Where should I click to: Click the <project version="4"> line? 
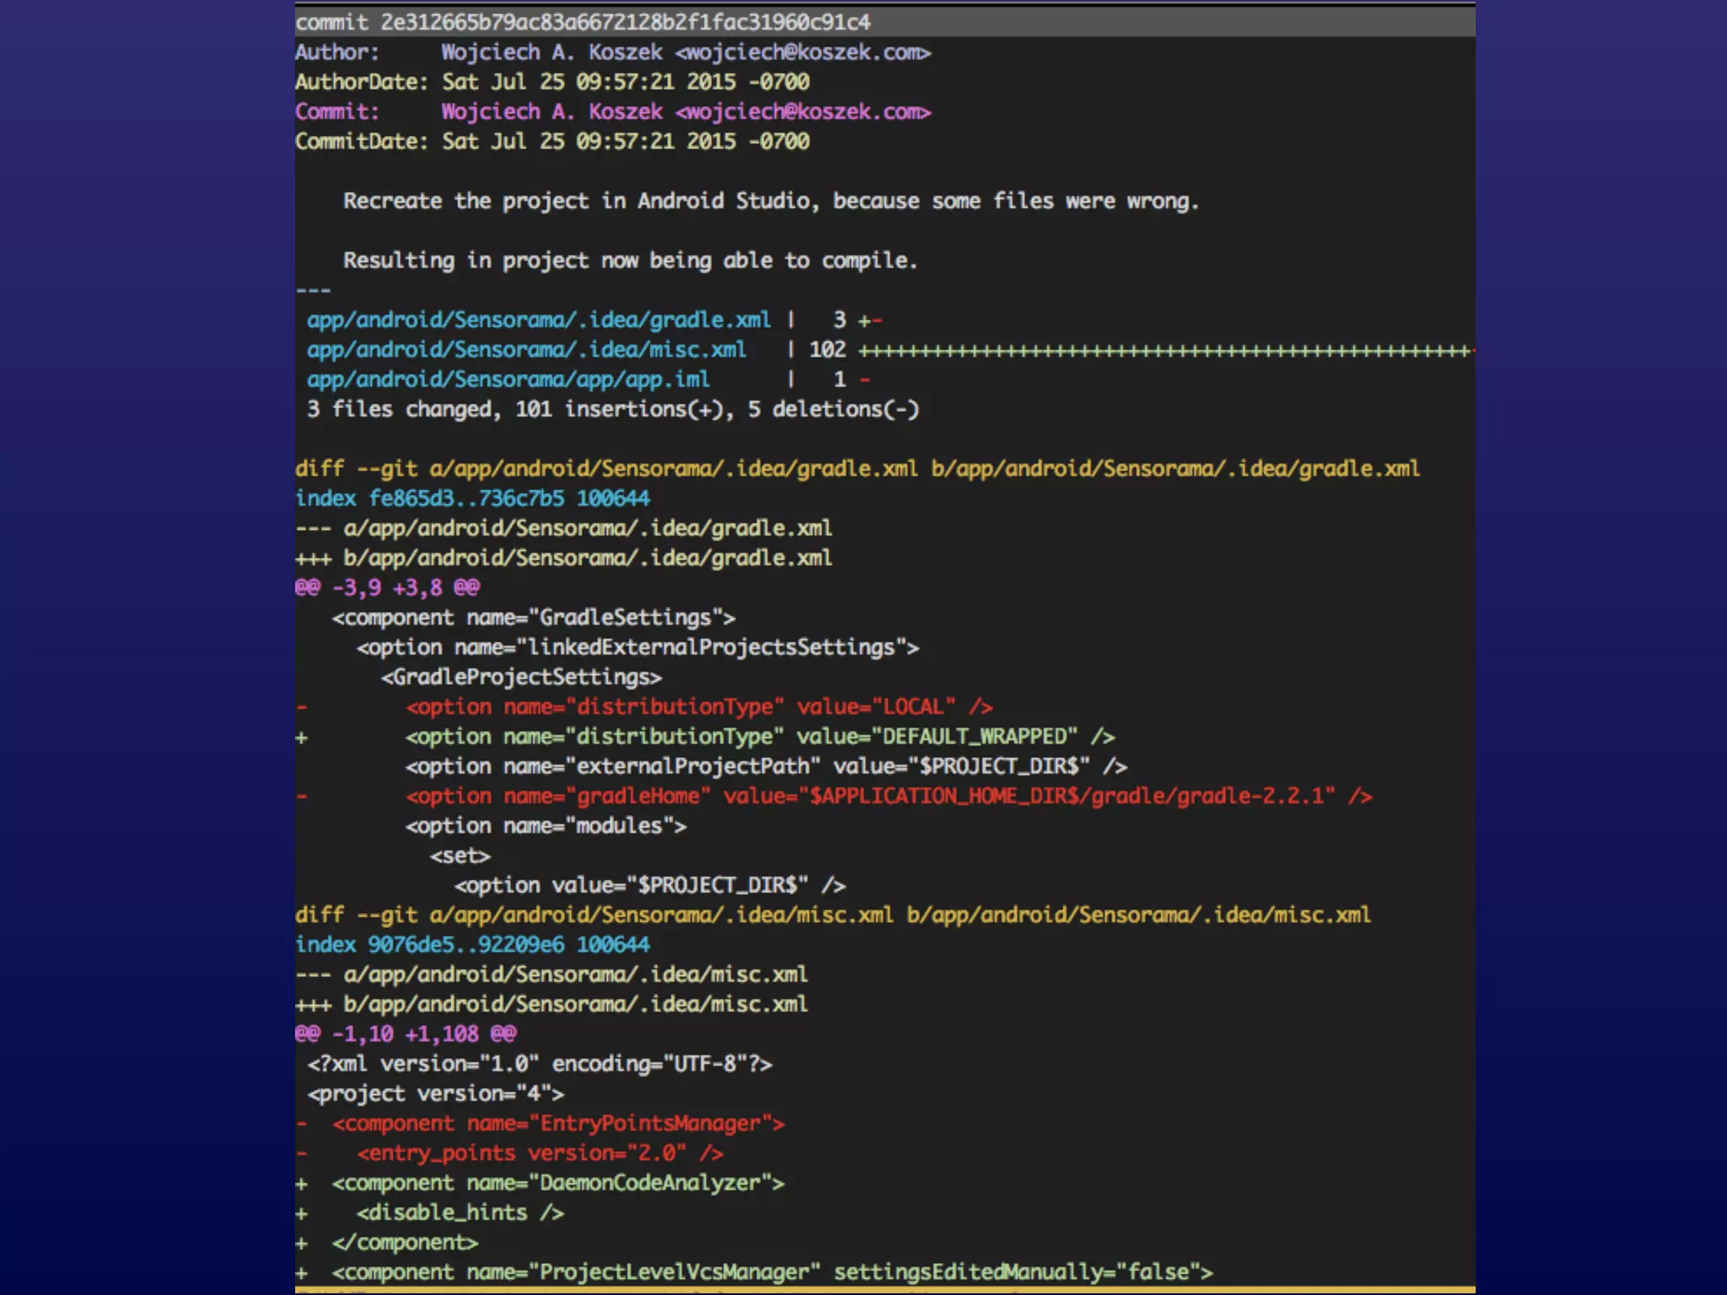[x=436, y=1093]
